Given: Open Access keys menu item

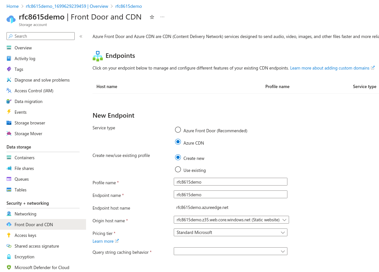Looking at the screenshot, I should (25, 235).
